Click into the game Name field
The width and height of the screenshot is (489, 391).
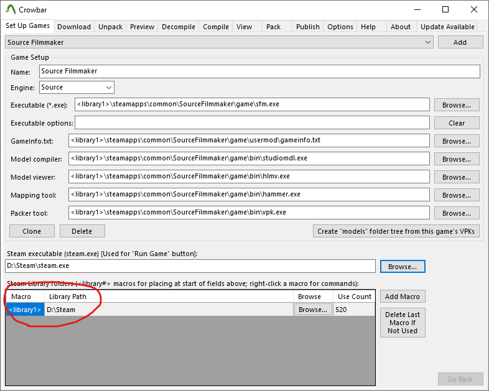(x=259, y=71)
